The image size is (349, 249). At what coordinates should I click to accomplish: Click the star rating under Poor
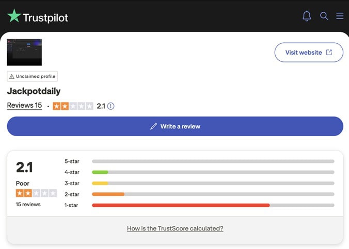click(x=36, y=193)
